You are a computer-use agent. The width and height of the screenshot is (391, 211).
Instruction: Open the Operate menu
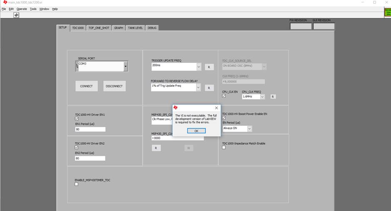pos(22,9)
